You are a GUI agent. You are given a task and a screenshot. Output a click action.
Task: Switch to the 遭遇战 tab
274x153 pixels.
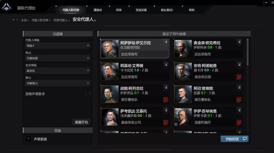coord(98,10)
